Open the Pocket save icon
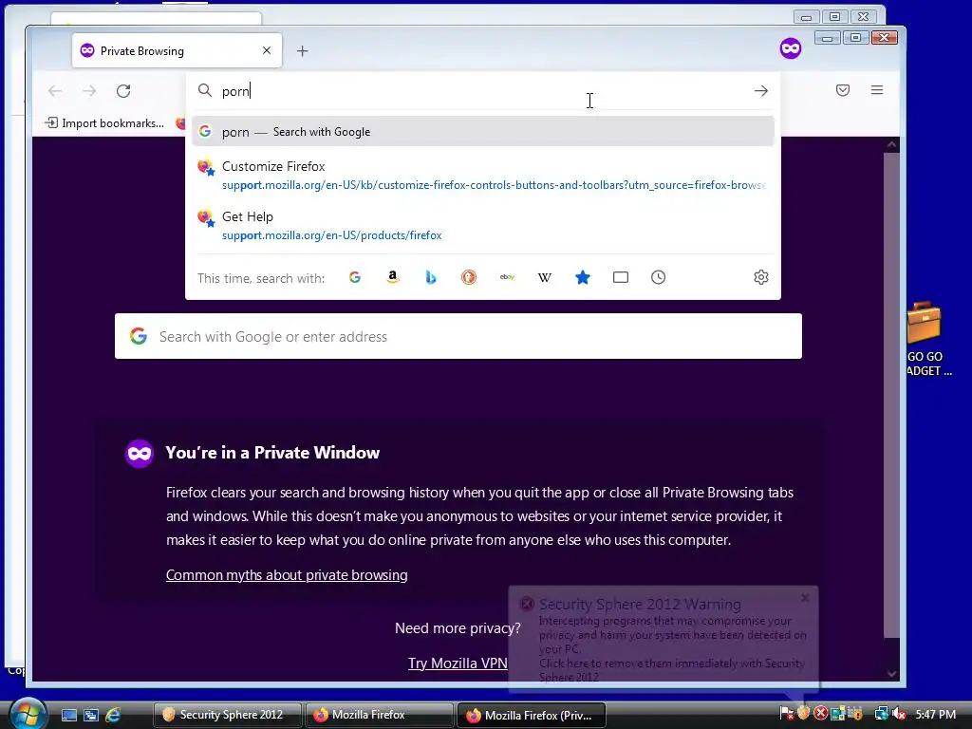Image resolution: width=972 pixels, height=729 pixels. [843, 90]
